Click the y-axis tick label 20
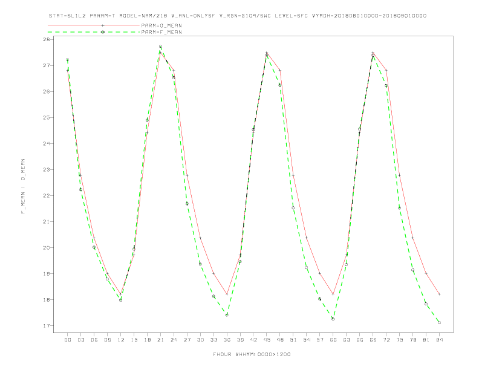 [47, 248]
